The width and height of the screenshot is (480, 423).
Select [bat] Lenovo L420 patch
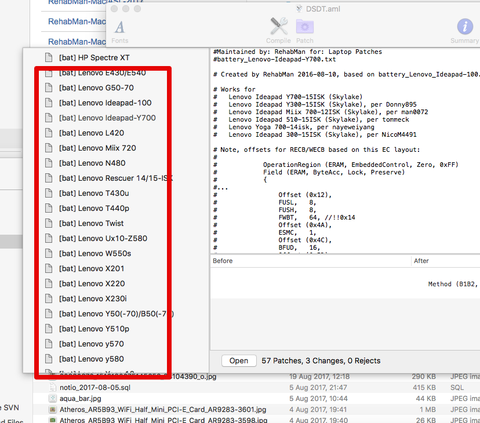[x=92, y=133]
